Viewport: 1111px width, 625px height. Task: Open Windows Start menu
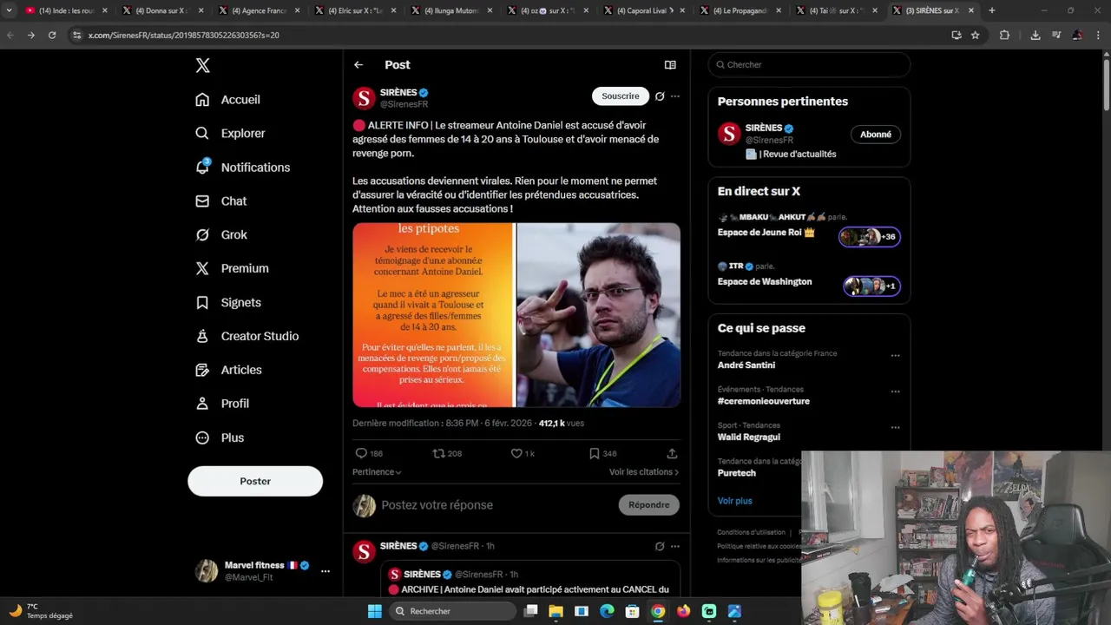click(x=375, y=611)
